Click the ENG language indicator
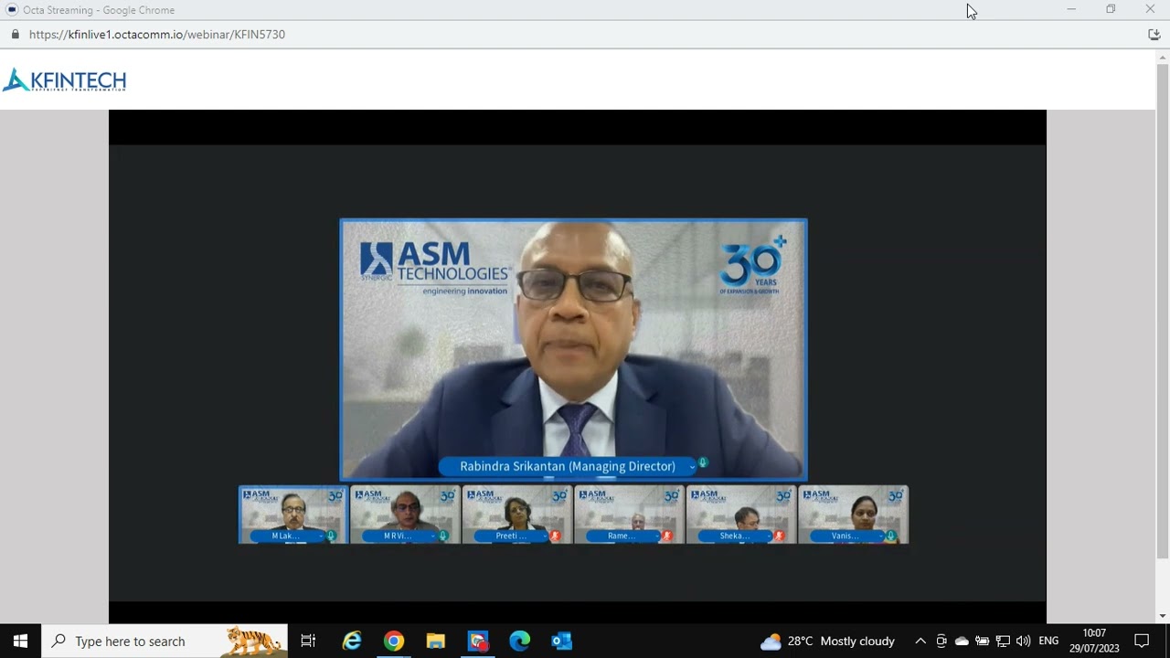Viewport: 1170px width, 658px height. pyautogui.click(x=1048, y=641)
